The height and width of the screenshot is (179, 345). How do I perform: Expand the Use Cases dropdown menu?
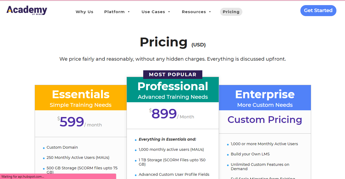point(156,12)
